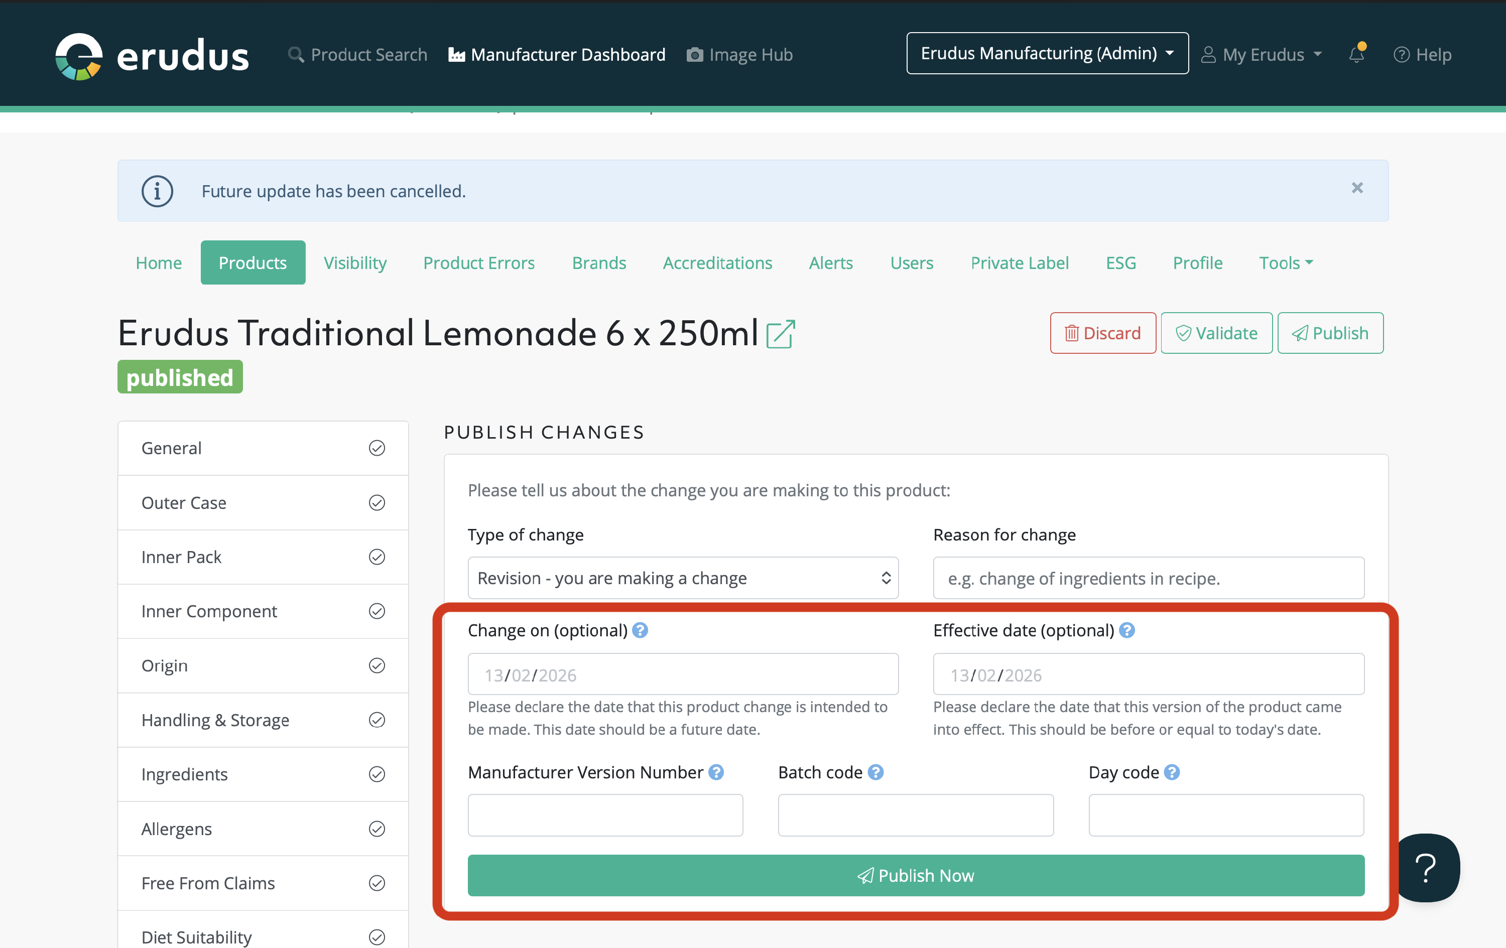Viewport: 1506px width, 948px height.
Task: Expand the Tools tab dropdown
Action: point(1285,262)
